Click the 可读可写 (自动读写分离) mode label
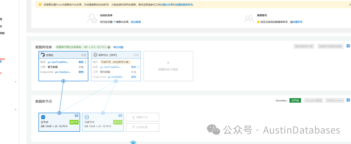Image resolution: width=351 pixels, height=144 pixels. coord(115,62)
